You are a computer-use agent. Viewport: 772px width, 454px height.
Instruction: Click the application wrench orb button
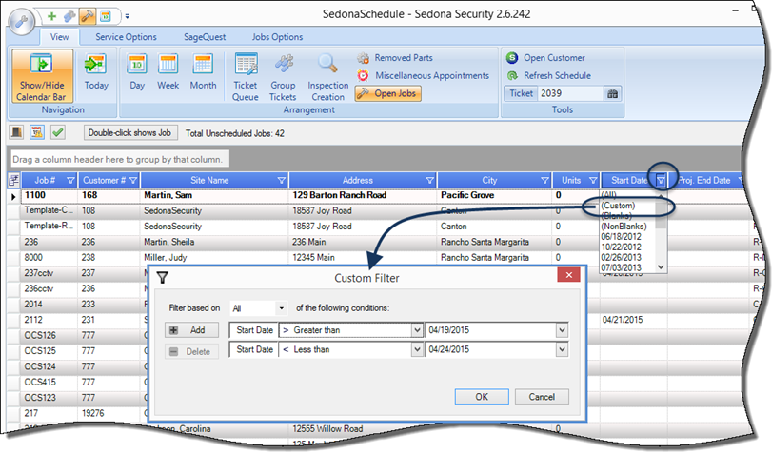click(21, 22)
